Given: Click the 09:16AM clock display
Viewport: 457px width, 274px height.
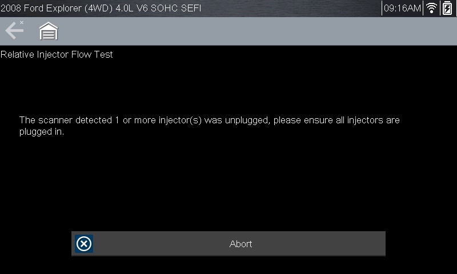Looking at the screenshot, I should [x=402, y=9].
